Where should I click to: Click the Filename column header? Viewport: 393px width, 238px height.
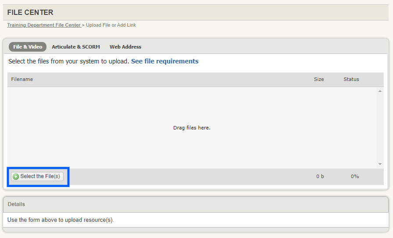click(22, 79)
